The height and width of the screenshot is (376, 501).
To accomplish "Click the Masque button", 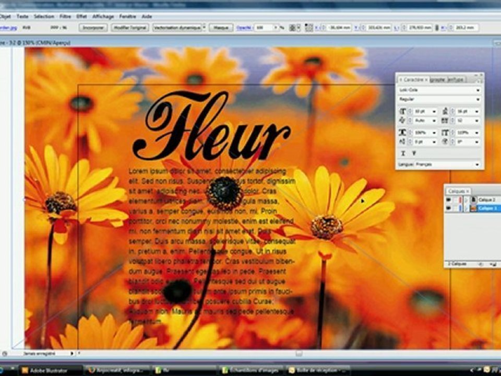I will tap(221, 28).
